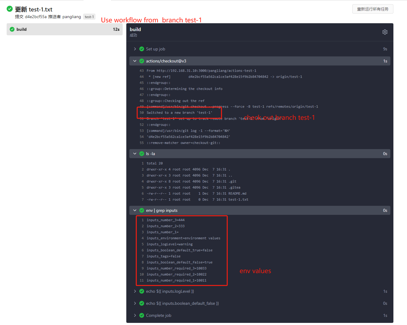Viewport: 407px width, 325px height.
Task: Click the success icon of the Complete job step
Action: click(142, 315)
